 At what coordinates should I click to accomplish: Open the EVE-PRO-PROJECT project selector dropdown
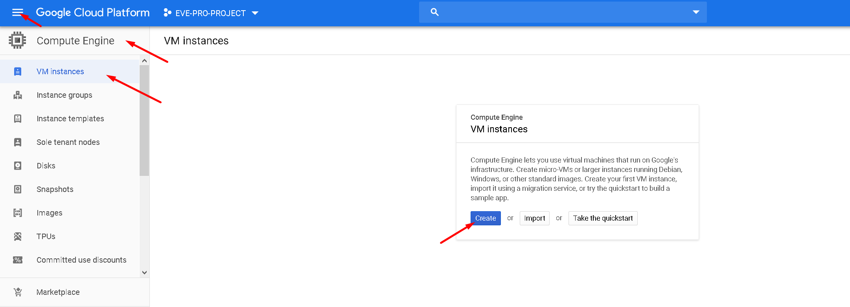pyautogui.click(x=211, y=13)
